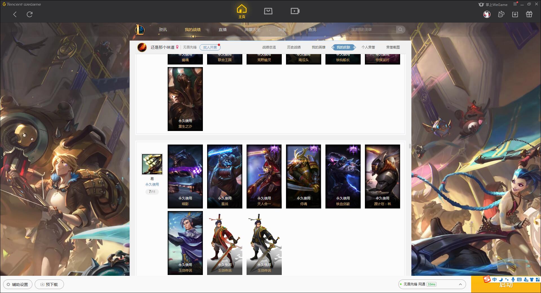Toggle Sogou Chinese/English 中 mode
Viewport: 541px width, 293px height.
point(495,279)
